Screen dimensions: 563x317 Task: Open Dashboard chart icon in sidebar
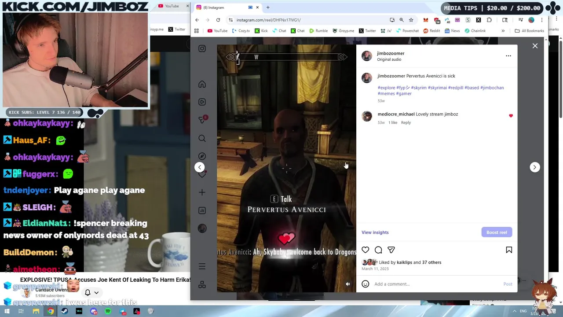pyautogui.click(x=202, y=210)
